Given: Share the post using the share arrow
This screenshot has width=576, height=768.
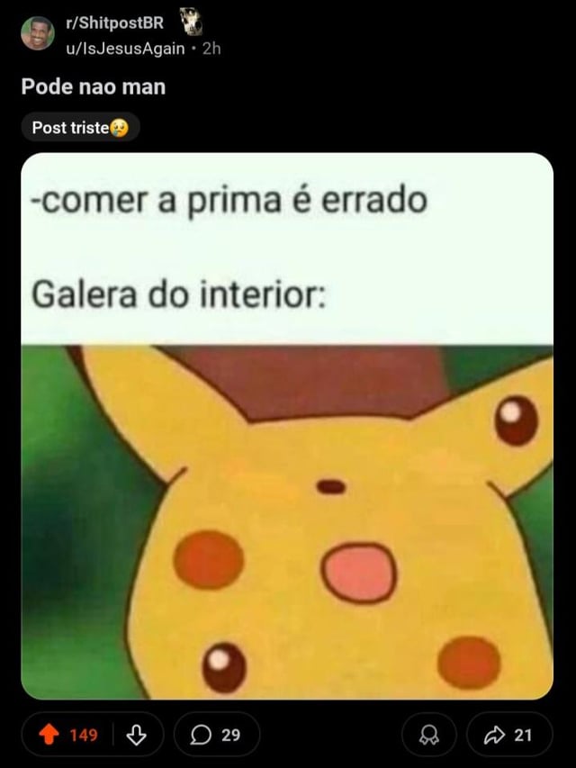Looking at the screenshot, I should pos(494,735).
